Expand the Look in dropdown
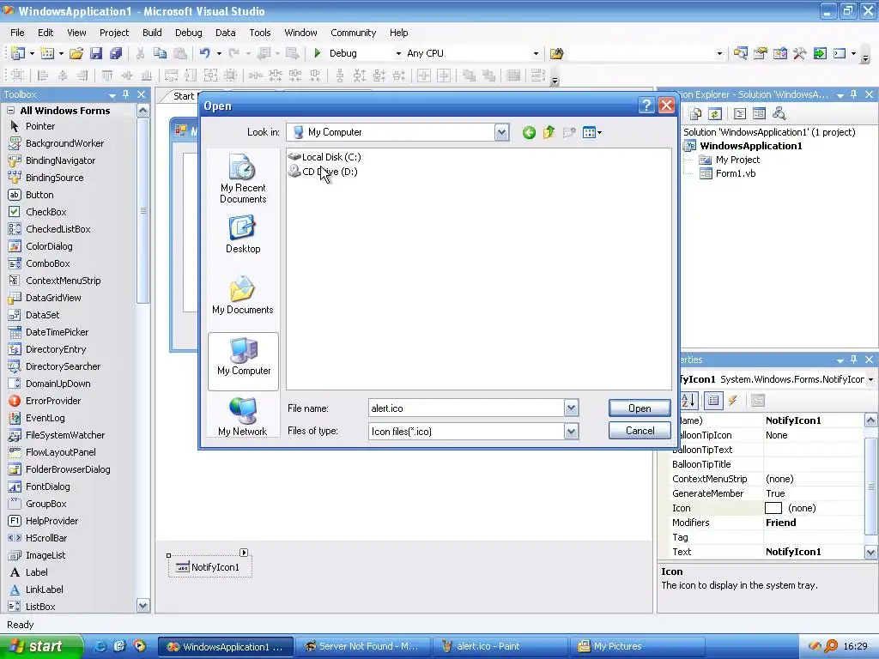The height and width of the screenshot is (659, 879). tap(501, 132)
